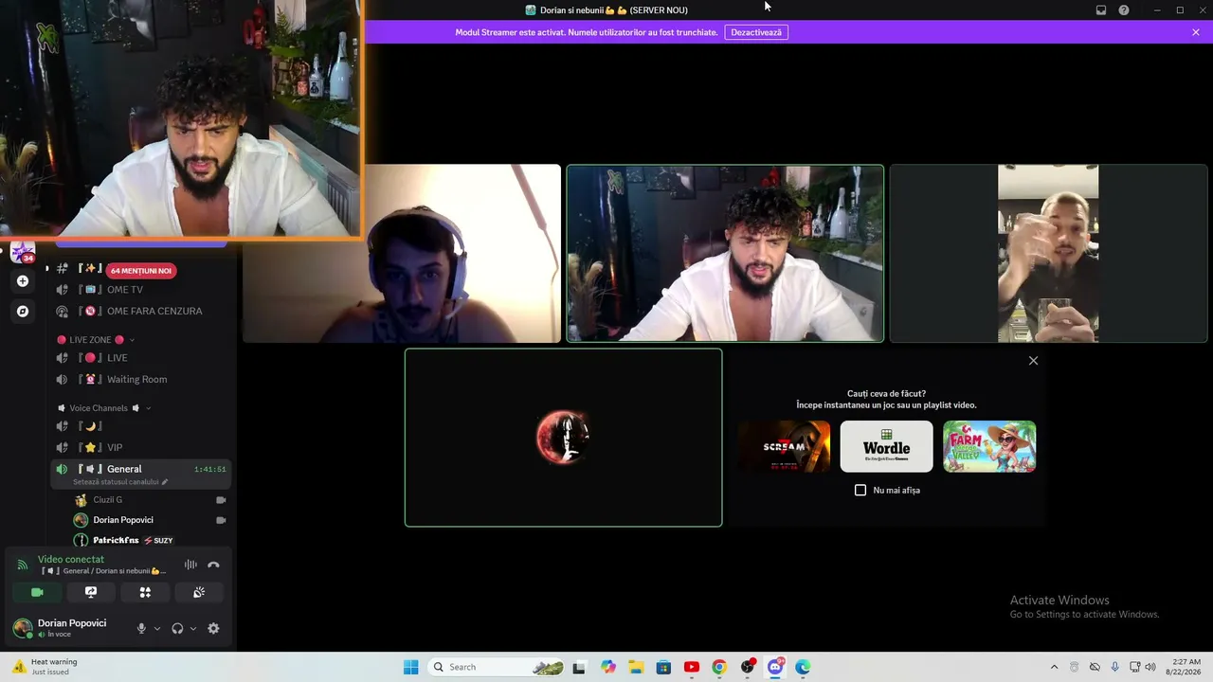Image resolution: width=1213 pixels, height=682 pixels.
Task: Open user settings gear
Action: [213, 628]
